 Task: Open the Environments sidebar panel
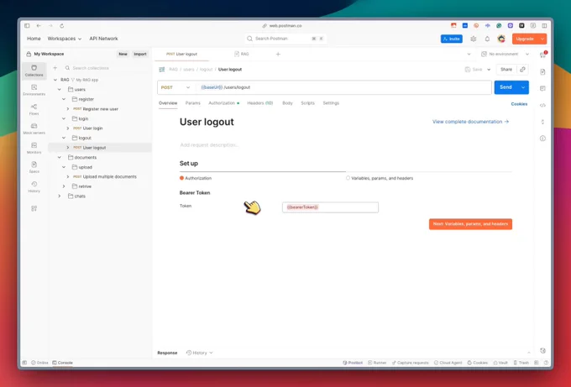(x=34, y=89)
